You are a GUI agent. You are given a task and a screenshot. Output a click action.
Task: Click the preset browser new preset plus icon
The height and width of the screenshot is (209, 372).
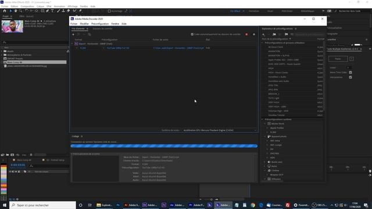coord(263,35)
